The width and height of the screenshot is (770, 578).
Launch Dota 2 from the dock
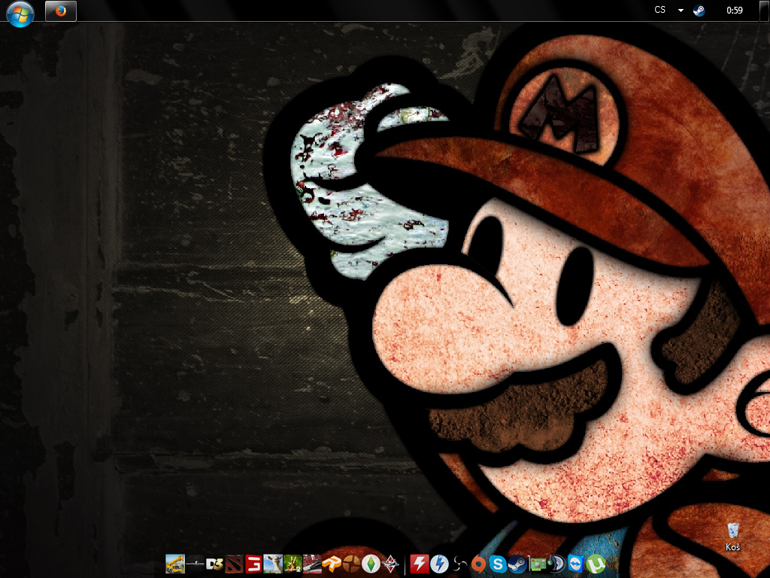(x=234, y=564)
